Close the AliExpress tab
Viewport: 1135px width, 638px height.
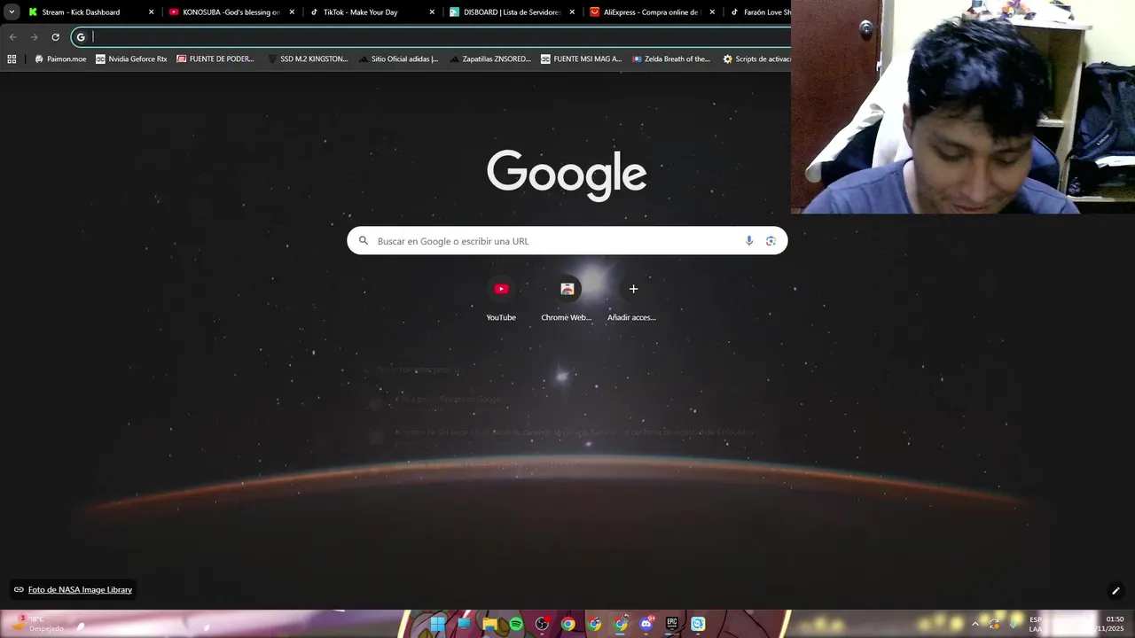pos(712,12)
